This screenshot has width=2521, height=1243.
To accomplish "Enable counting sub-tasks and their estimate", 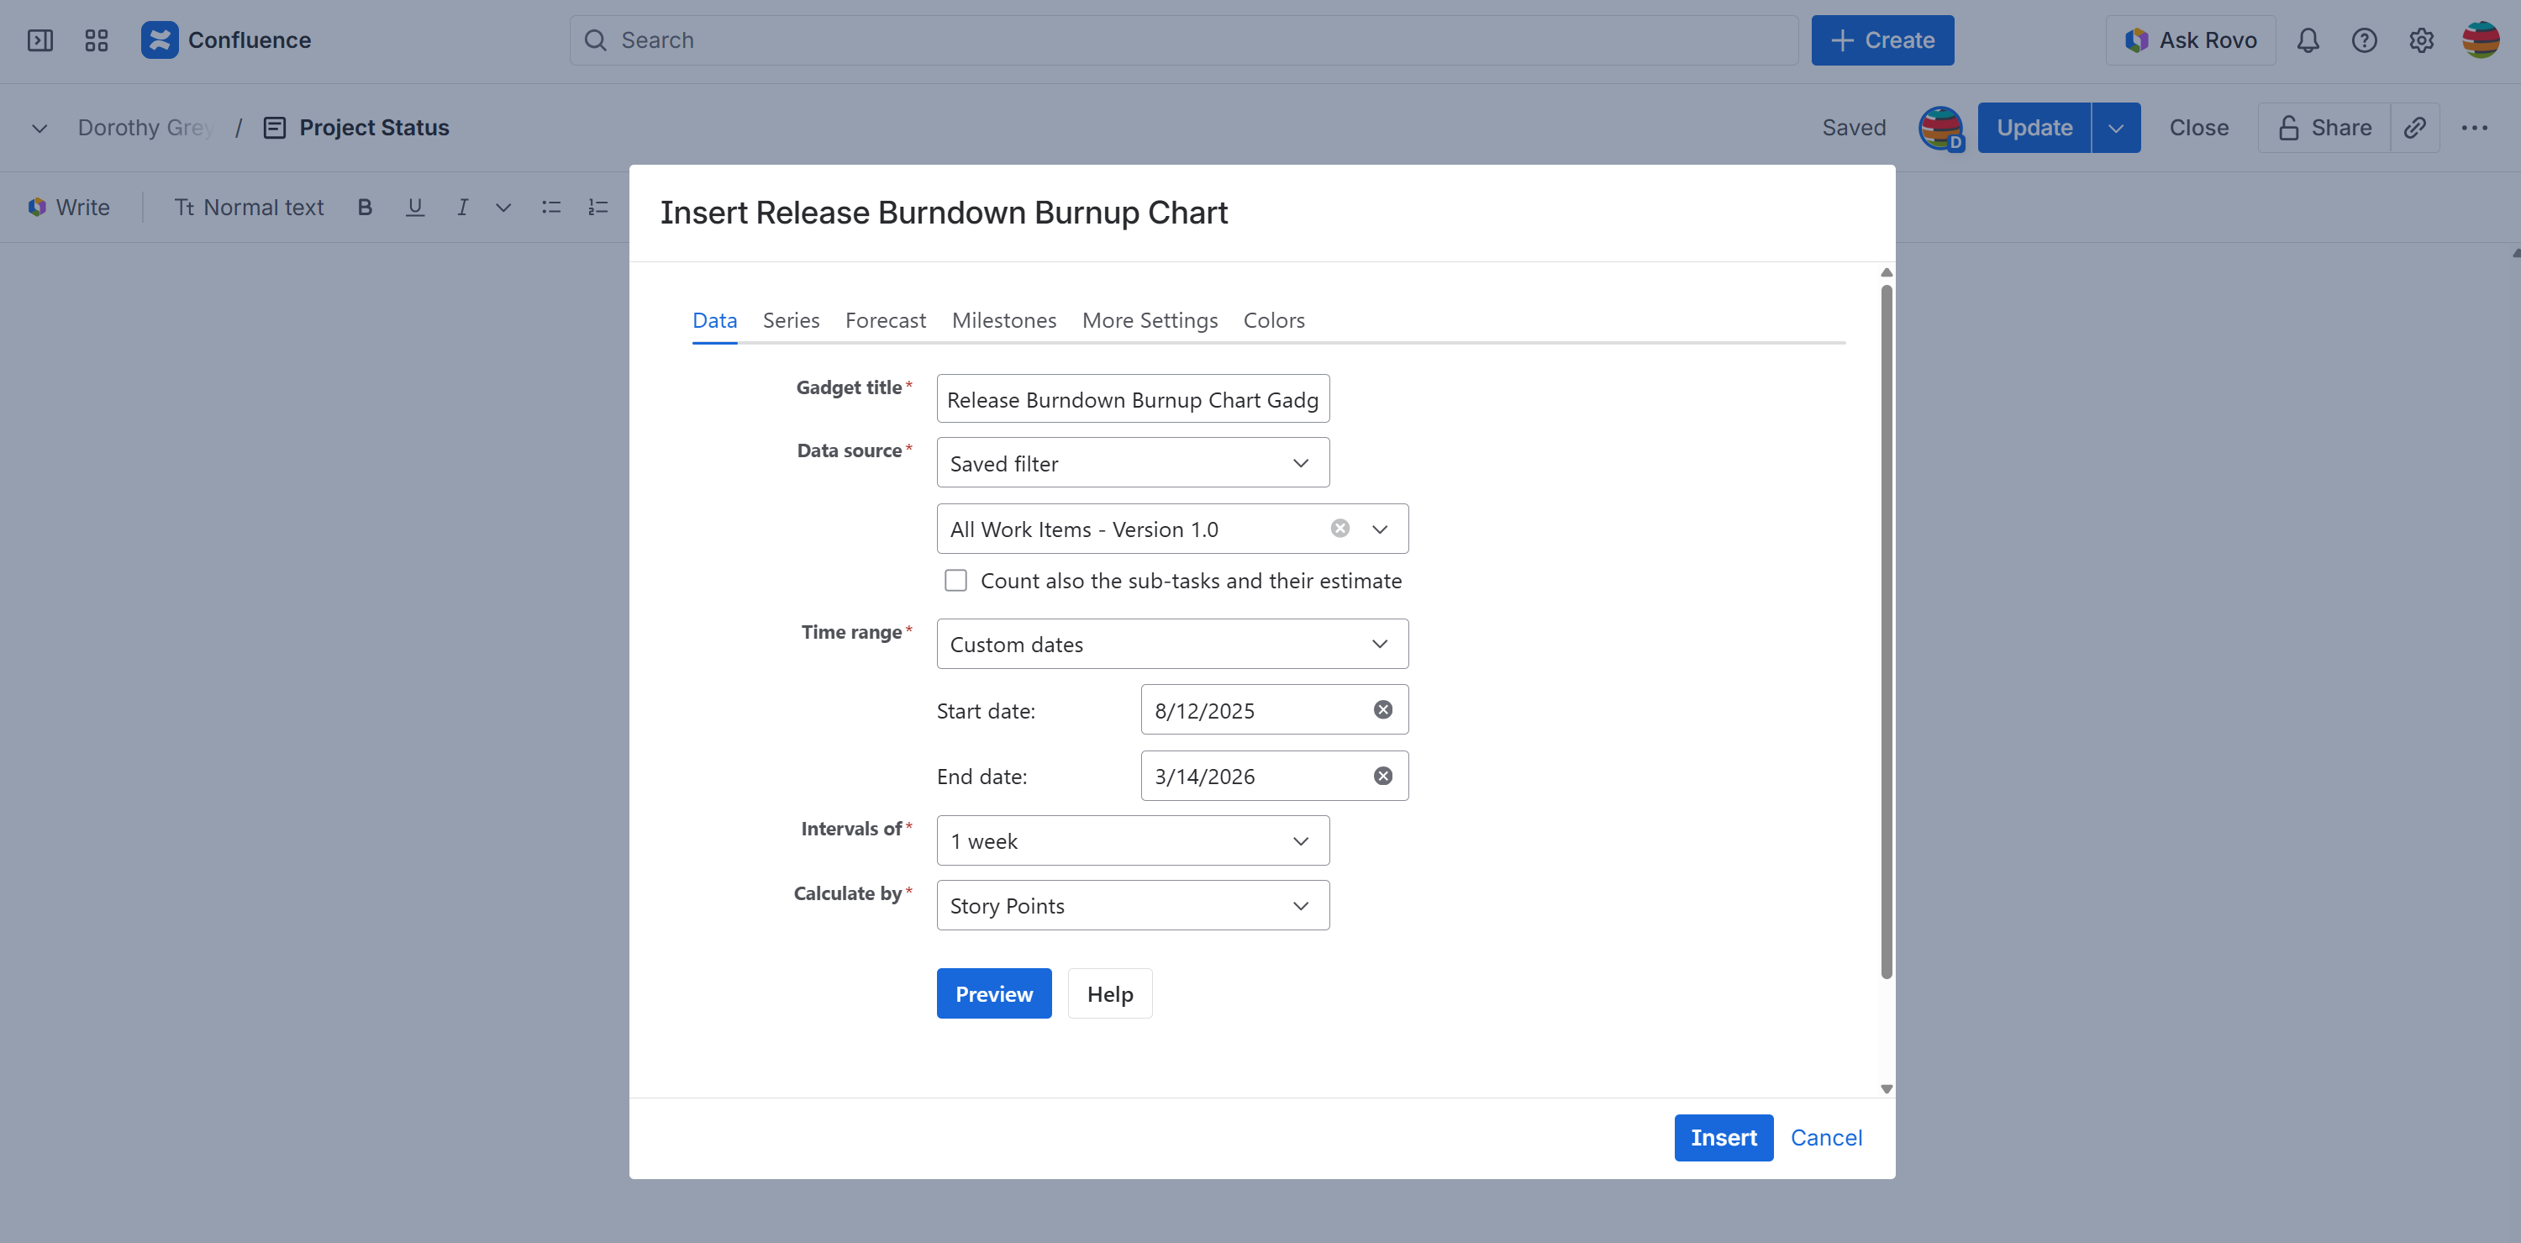I will coord(955,581).
